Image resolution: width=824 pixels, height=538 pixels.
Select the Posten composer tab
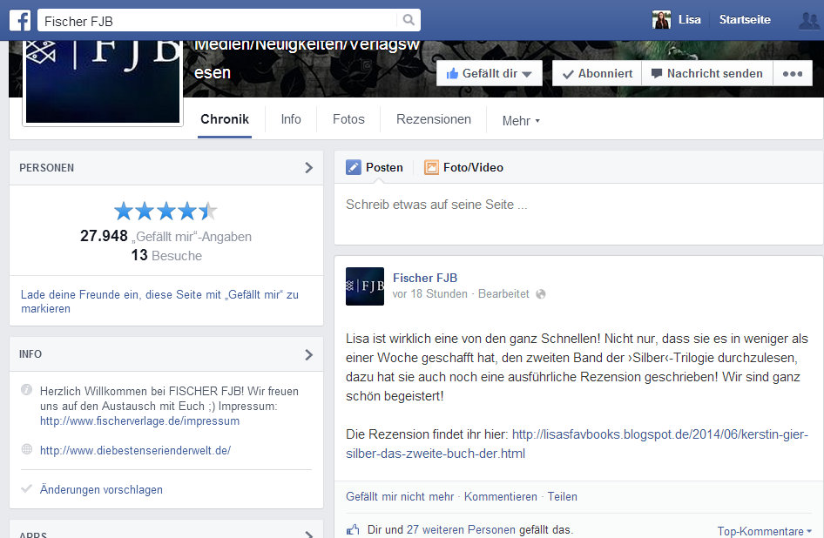[375, 168]
